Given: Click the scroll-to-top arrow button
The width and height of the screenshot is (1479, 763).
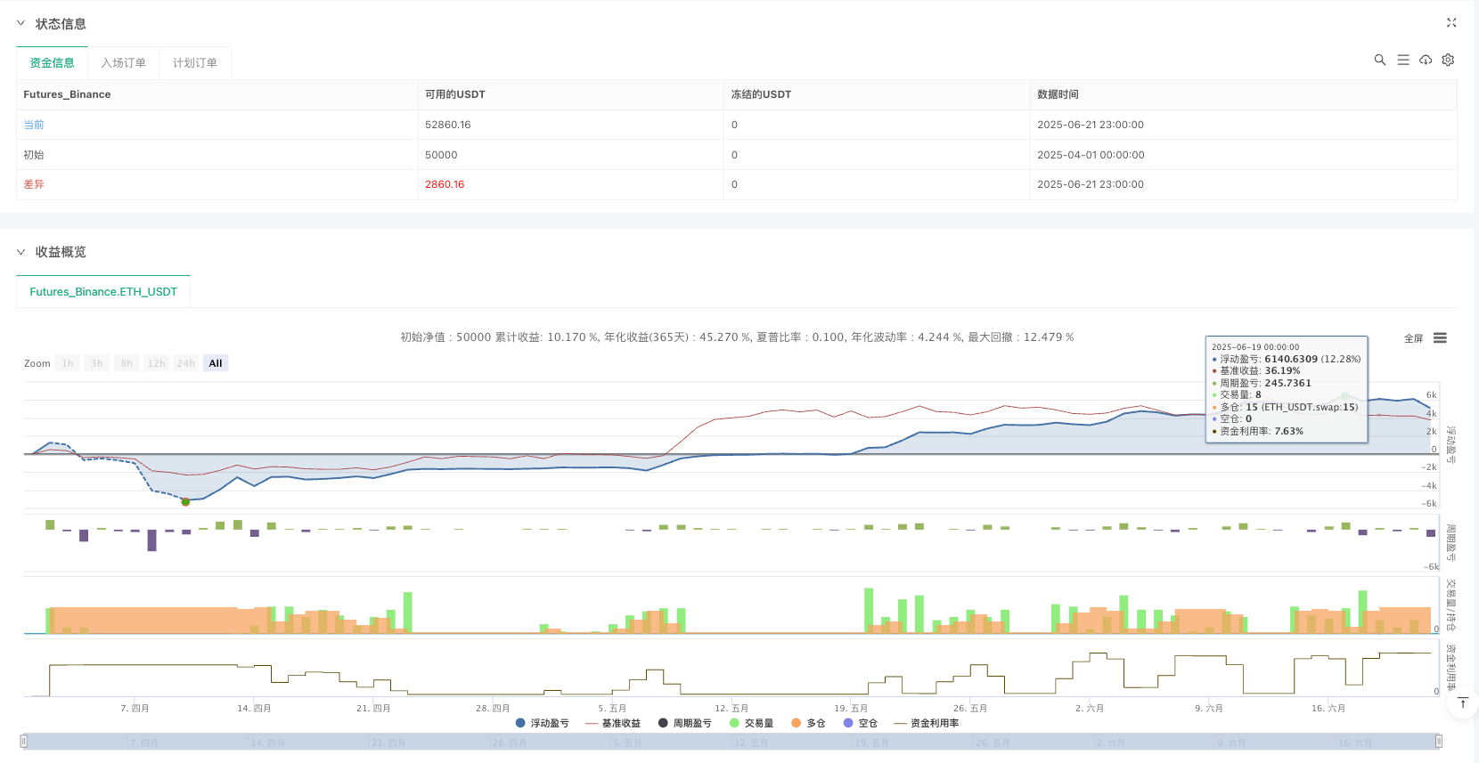Looking at the screenshot, I should 1462,703.
